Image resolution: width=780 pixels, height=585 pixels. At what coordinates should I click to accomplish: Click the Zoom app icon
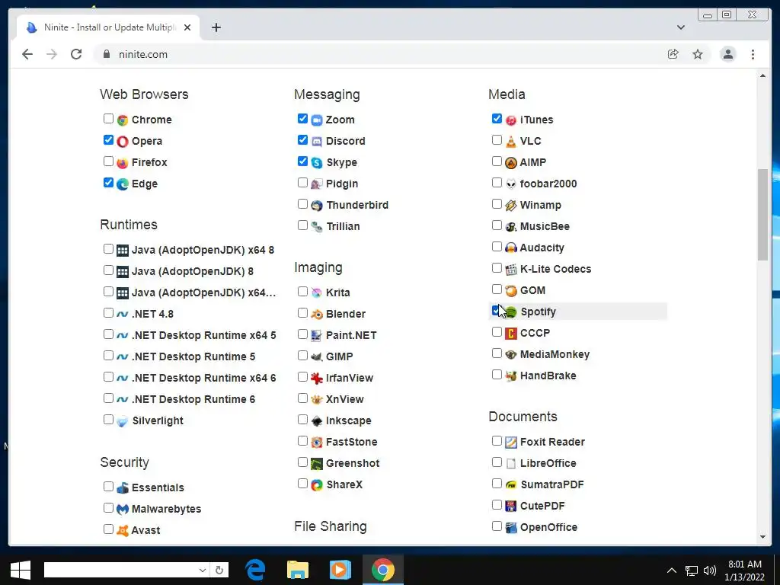(x=317, y=120)
